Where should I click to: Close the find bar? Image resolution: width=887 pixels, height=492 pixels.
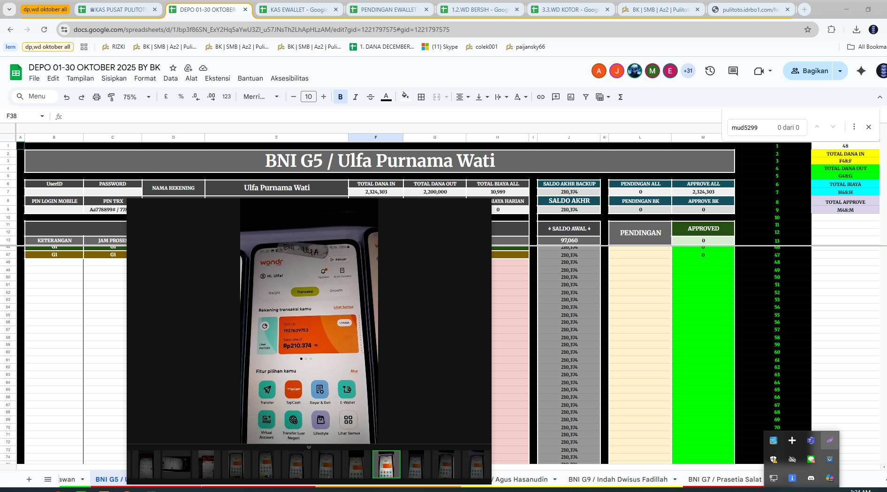point(869,127)
